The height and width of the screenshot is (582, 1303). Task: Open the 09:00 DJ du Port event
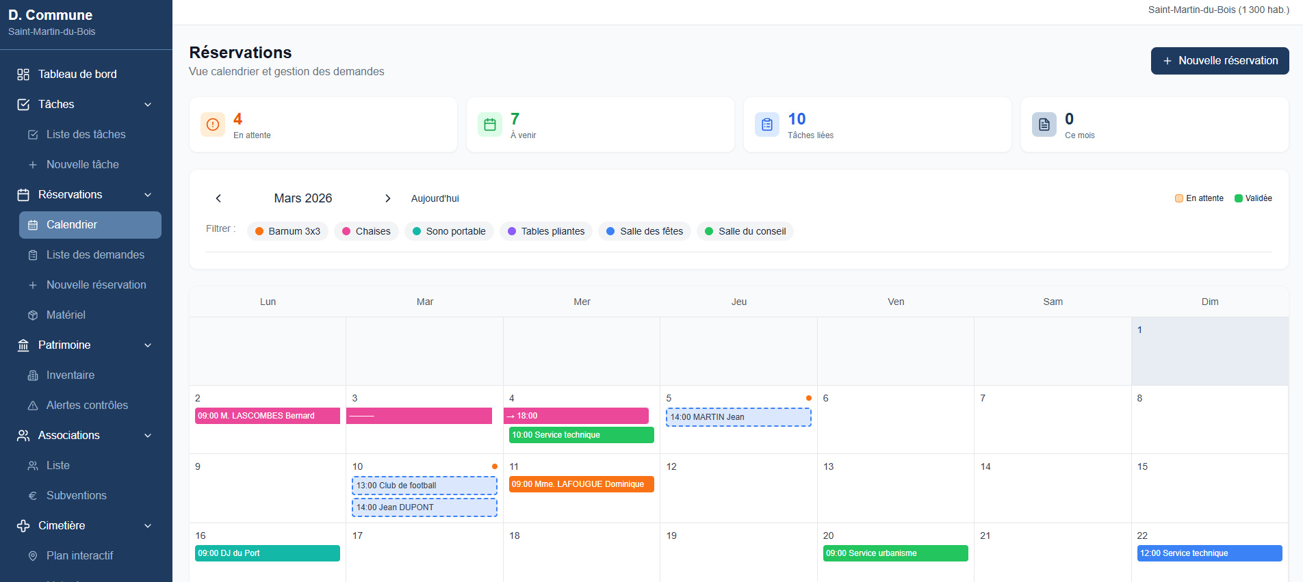click(267, 553)
